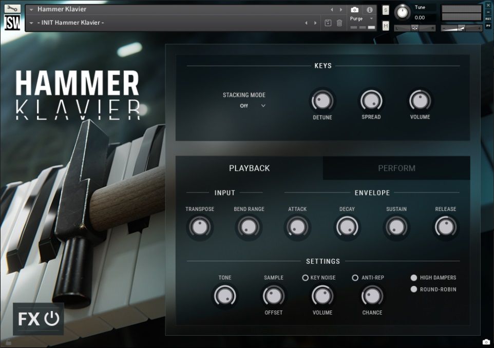Click the Anti-Rep Chance knob
The width and height of the screenshot is (494, 348).
click(372, 296)
